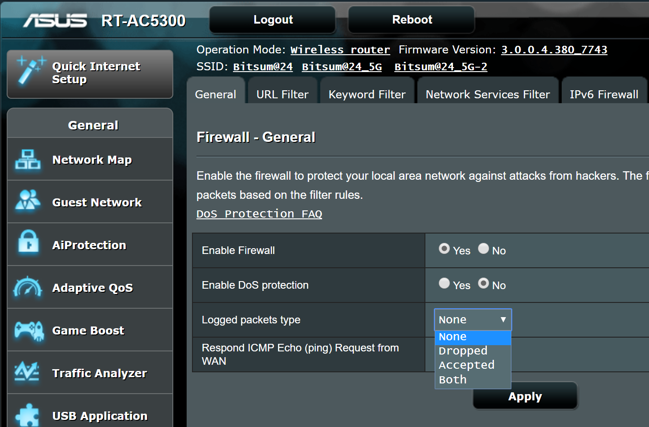
Task: Set Enable DoS protection to No
Action: 484,283
